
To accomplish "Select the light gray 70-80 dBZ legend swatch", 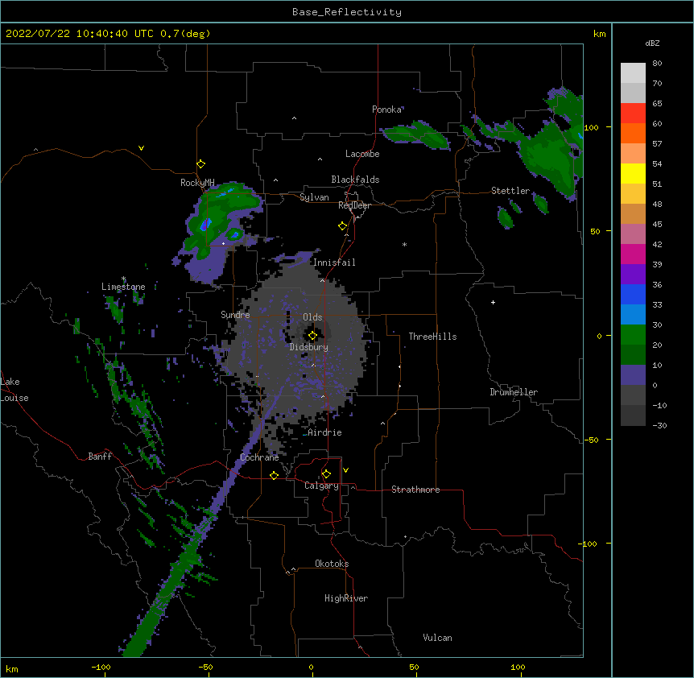I will 633,73.
